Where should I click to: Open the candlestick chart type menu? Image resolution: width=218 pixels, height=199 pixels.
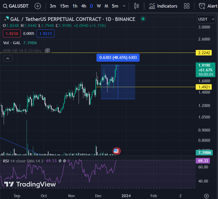[137, 6]
